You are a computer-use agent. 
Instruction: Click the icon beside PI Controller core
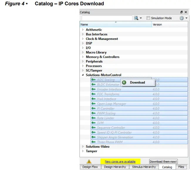point(94,108)
